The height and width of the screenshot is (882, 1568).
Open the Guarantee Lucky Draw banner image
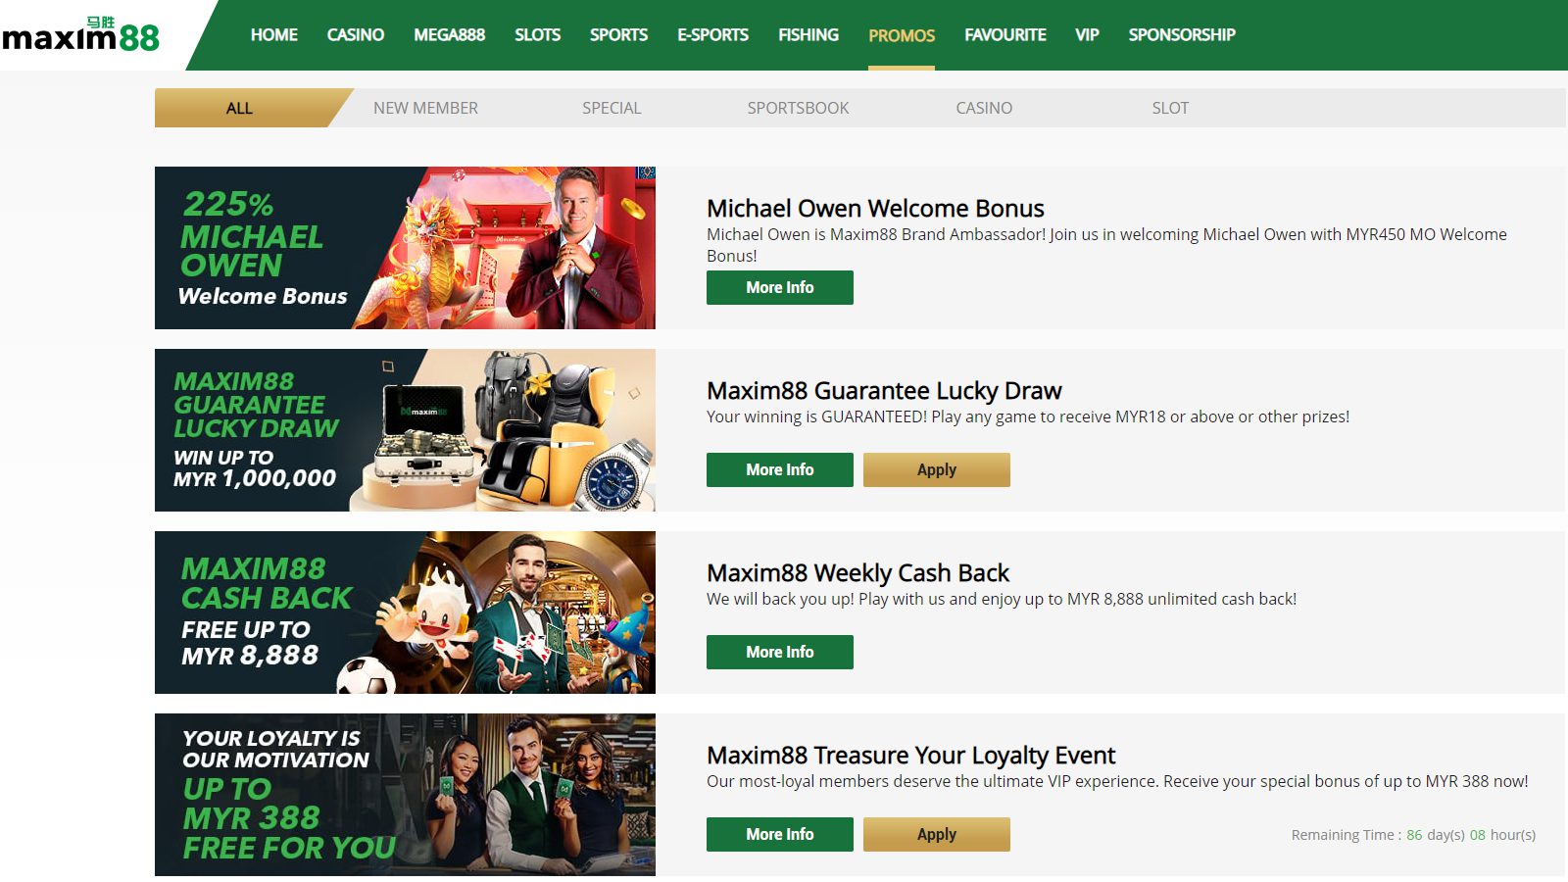click(x=405, y=430)
